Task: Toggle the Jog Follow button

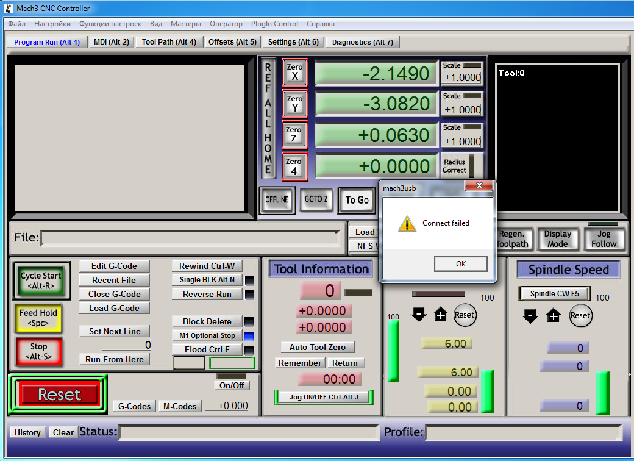Action: (x=604, y=238)
